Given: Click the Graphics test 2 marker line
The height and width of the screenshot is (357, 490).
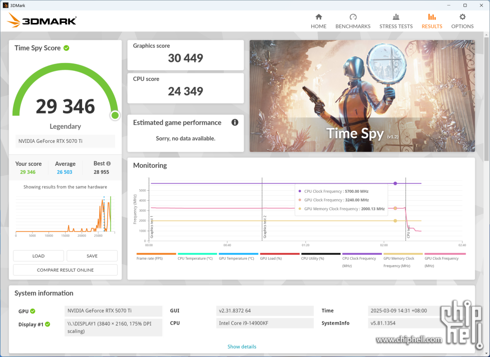Looking at the screenshot, I should (262, 209).
